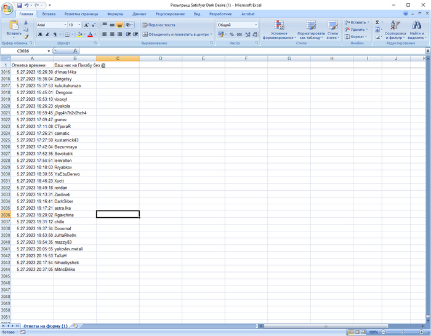Increase font size with the large A icon
This screenshot has height=336, width=431.
86,25
